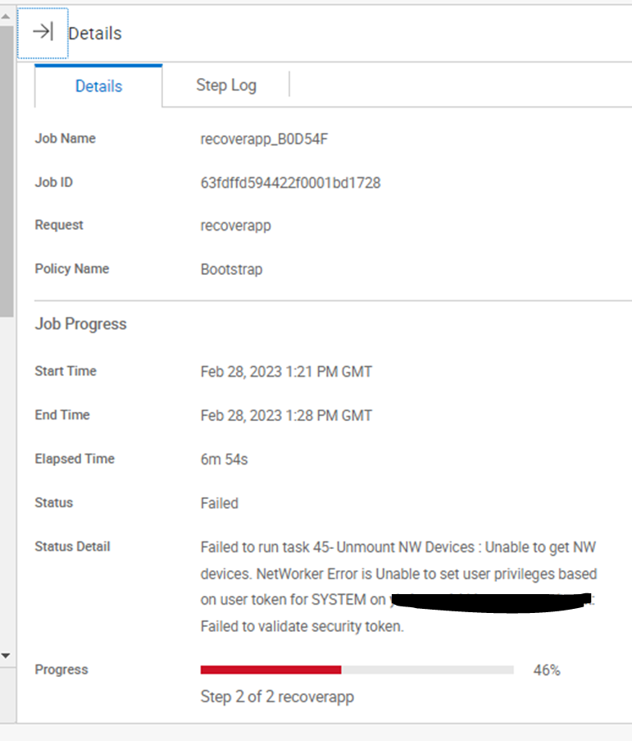Click the 46% progress label

click(x=546, y=670)
